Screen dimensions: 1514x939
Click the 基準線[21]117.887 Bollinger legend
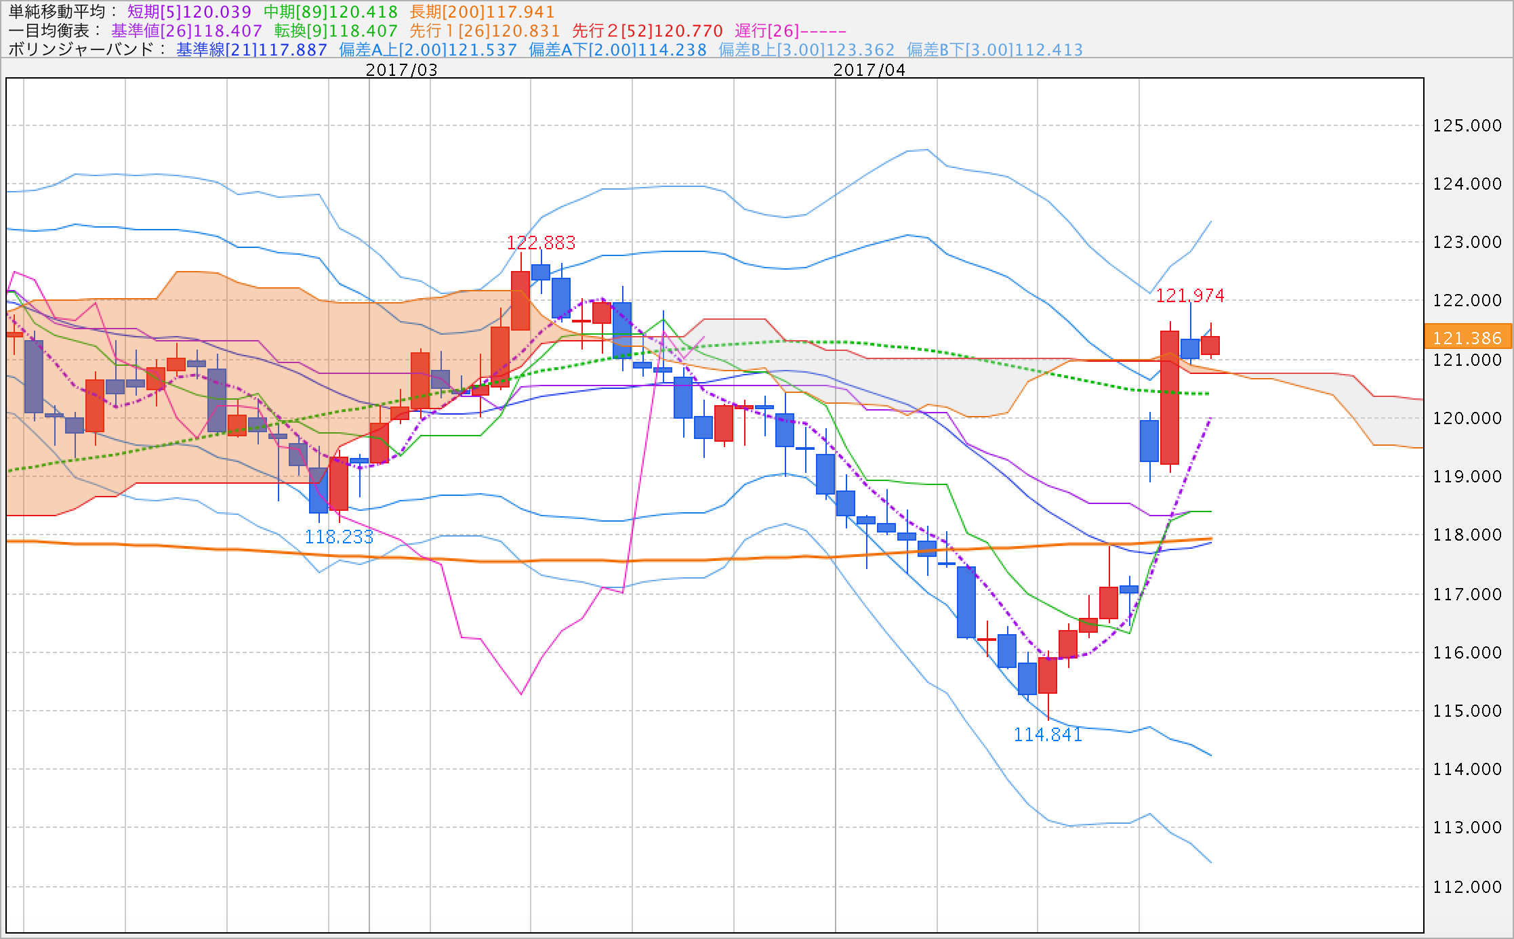(x=251, y=49)
